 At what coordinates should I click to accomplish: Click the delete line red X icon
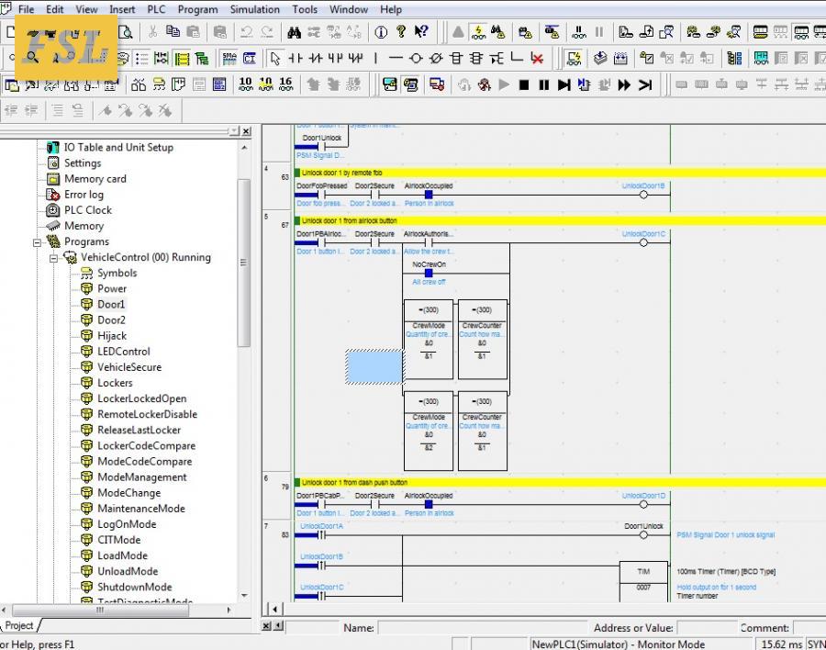537,58
